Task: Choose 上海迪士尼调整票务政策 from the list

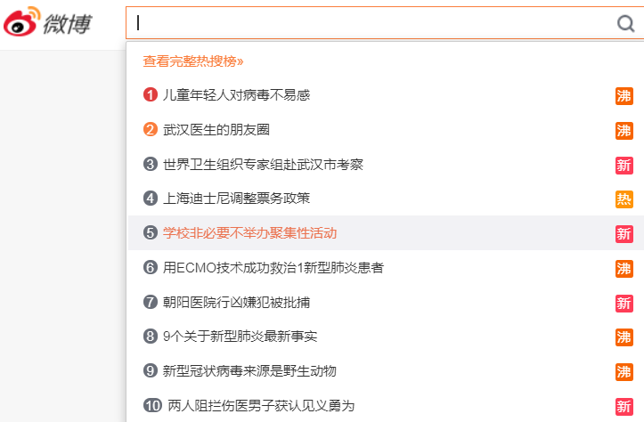Action: pos(237,199)
